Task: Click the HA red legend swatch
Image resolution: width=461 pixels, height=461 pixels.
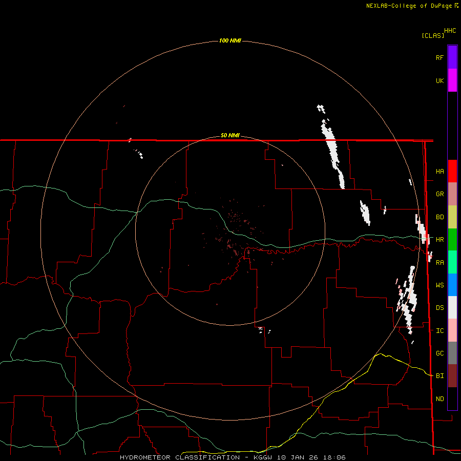Action: point(452,171)
